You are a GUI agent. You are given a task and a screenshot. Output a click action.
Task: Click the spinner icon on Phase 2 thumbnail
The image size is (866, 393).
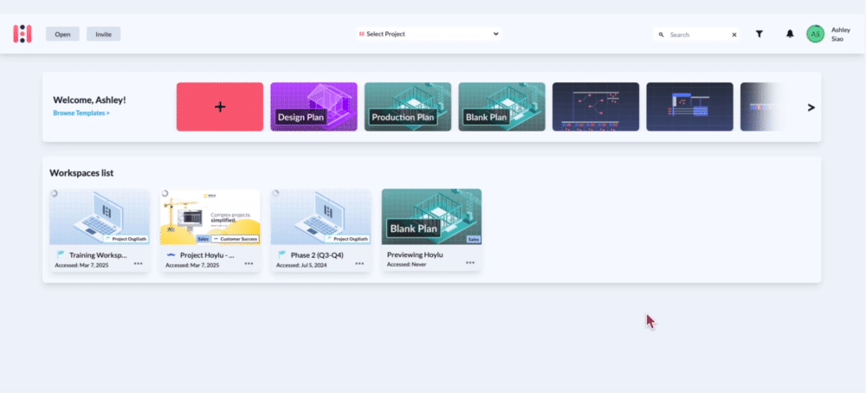pos(275,193)
